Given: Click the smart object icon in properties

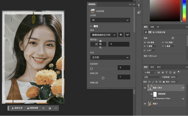Looking at the screenshot, I should (x=146, y=32).
